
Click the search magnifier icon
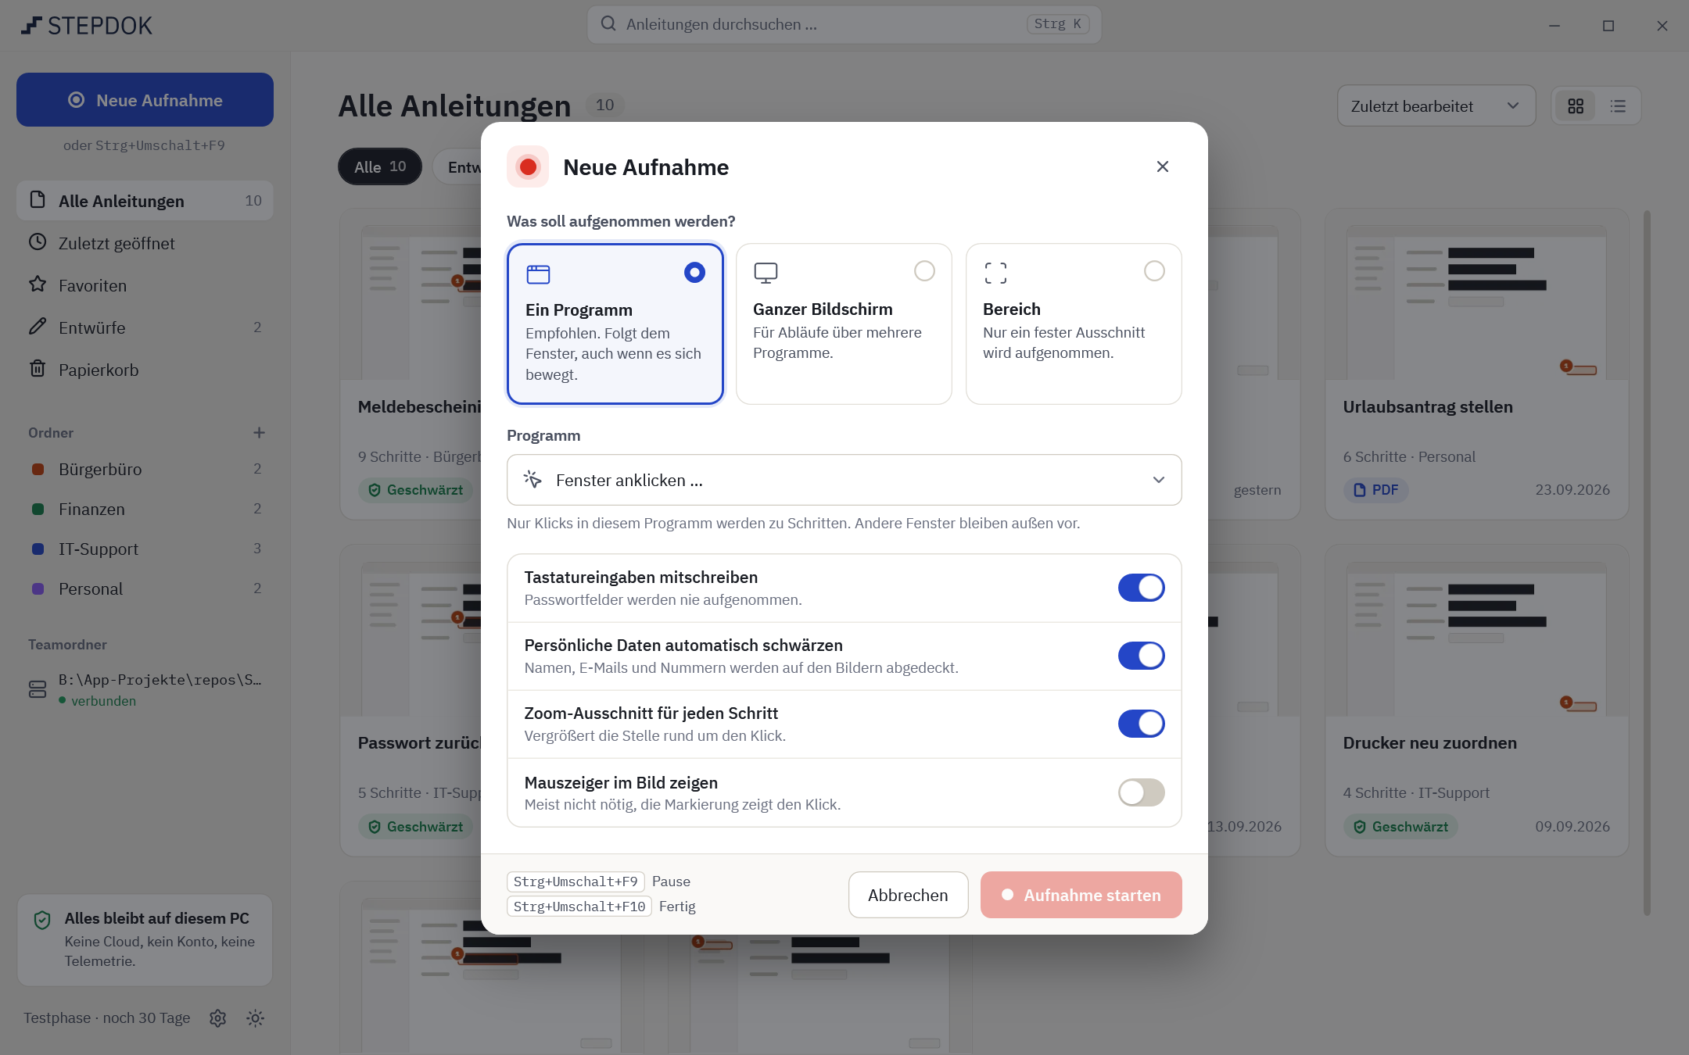click(608, 23)
